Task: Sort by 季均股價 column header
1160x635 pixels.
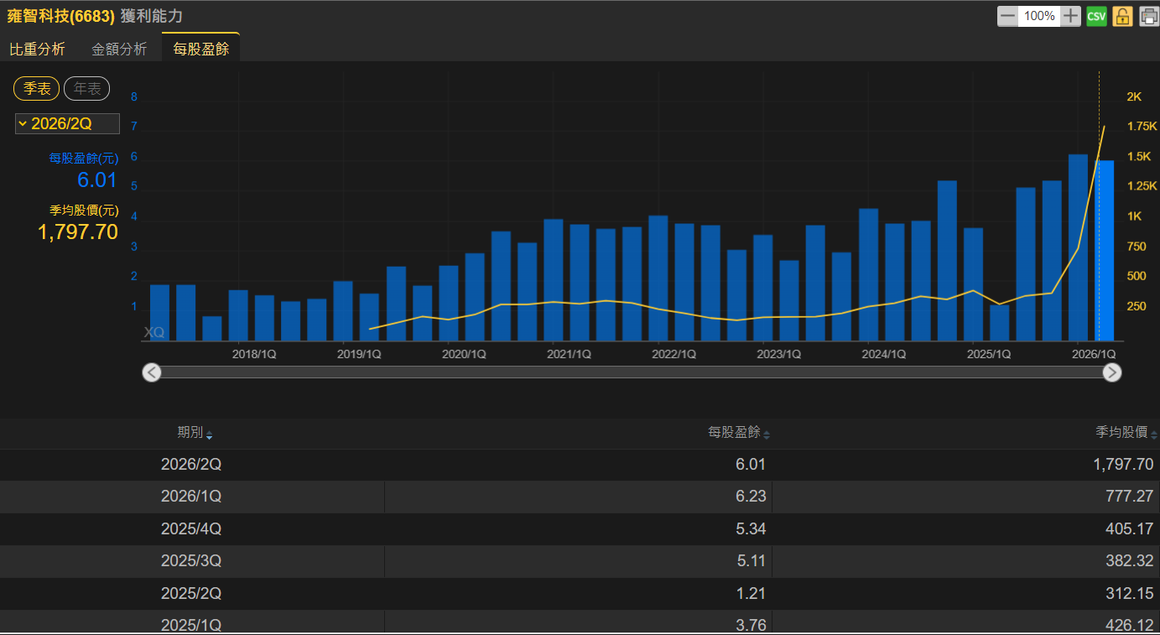Action: click(x=1121, y=433)
